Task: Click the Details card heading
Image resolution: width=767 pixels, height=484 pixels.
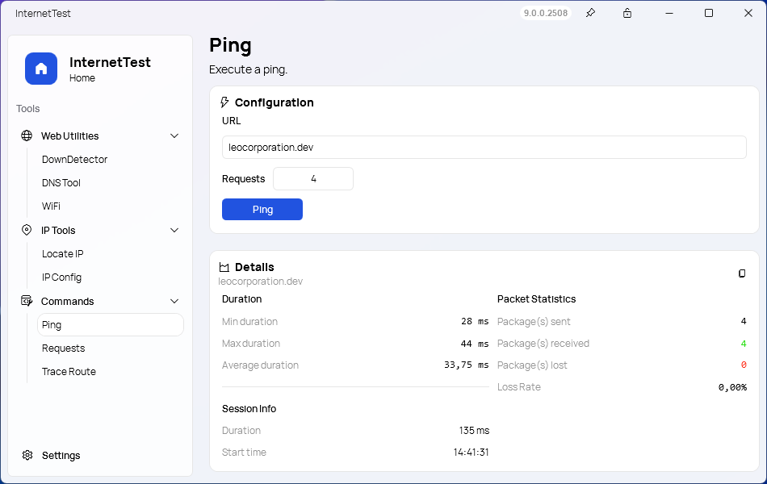Action: click(254, 267)
